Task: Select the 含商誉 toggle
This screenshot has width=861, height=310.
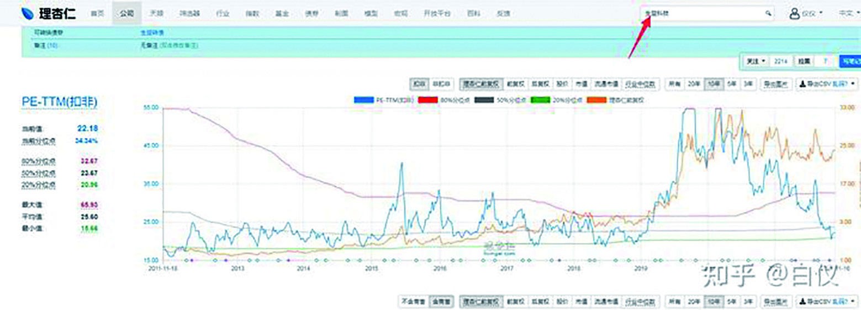Action: [441, 302]
